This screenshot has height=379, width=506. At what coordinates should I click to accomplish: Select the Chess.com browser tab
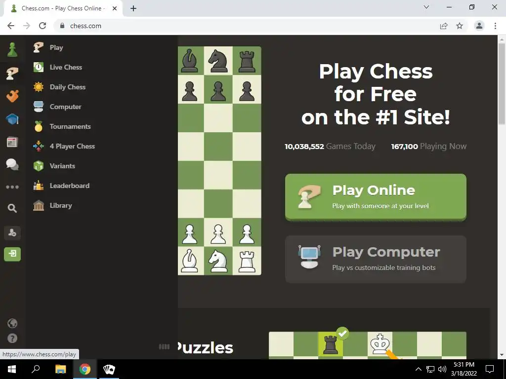coord(63,8)
